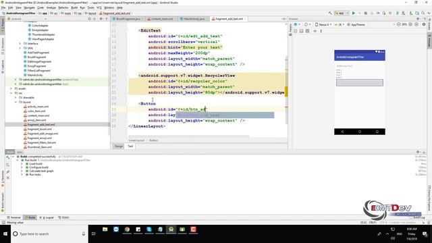Click the Sync tab in Build panel

pyautogui.click(x=20, y=152)
